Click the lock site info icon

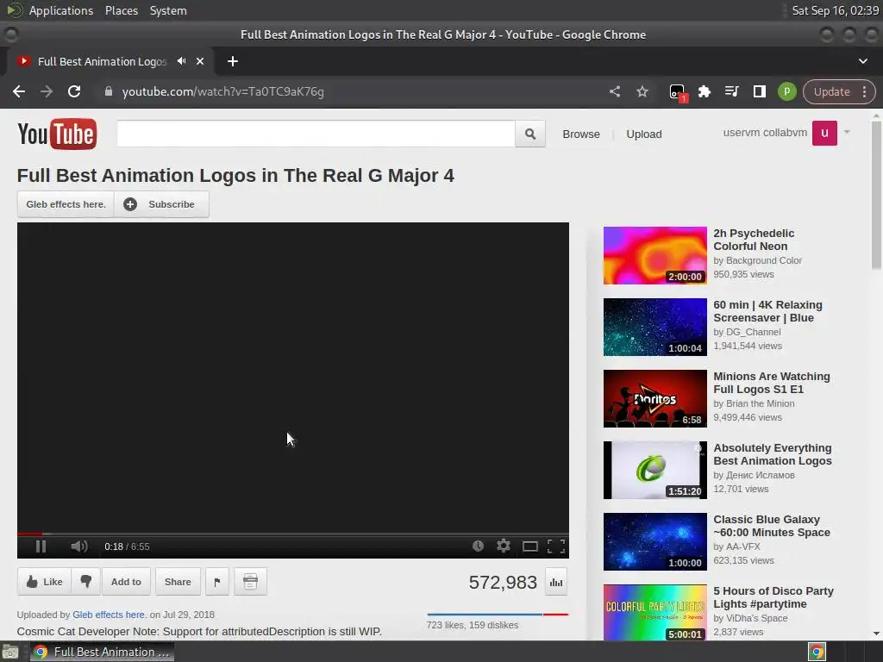coord(109,91)
